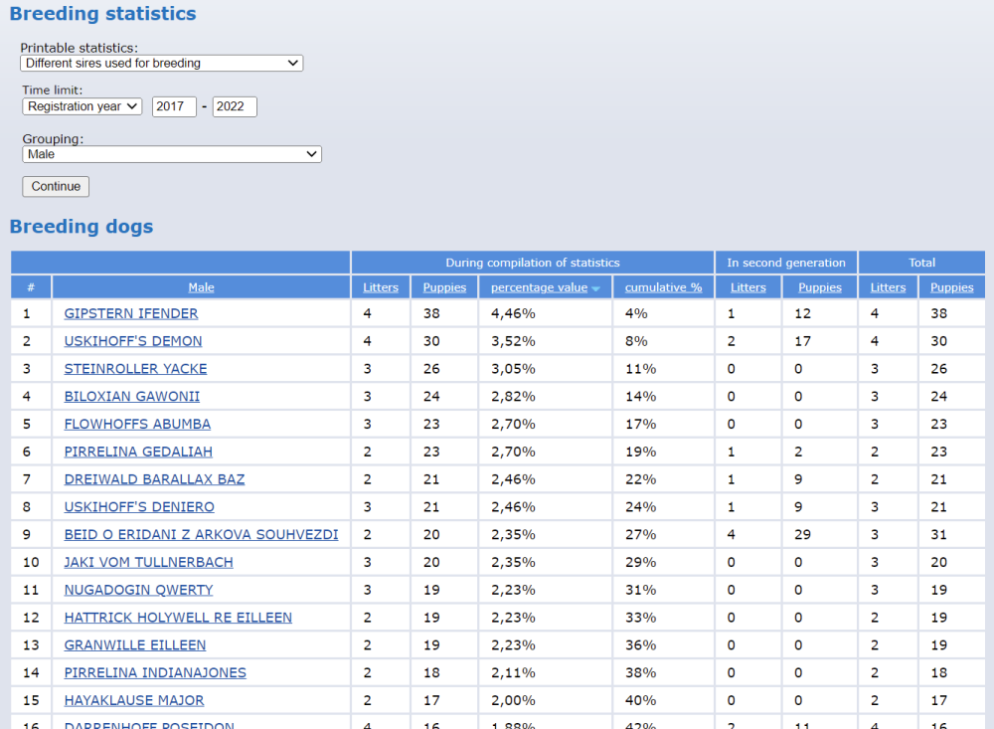Open the HATTRICK HOLYWELL RE EILLEEN link
Screen dimensions: 994x729
[x=178, y=618]
